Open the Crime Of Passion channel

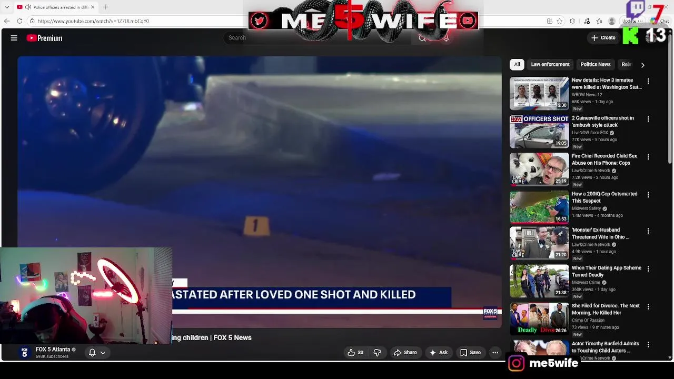588,320
